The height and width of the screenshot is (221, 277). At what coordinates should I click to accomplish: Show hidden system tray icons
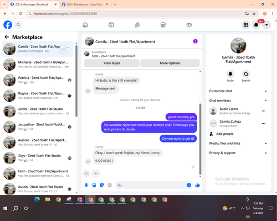[242, 208]
